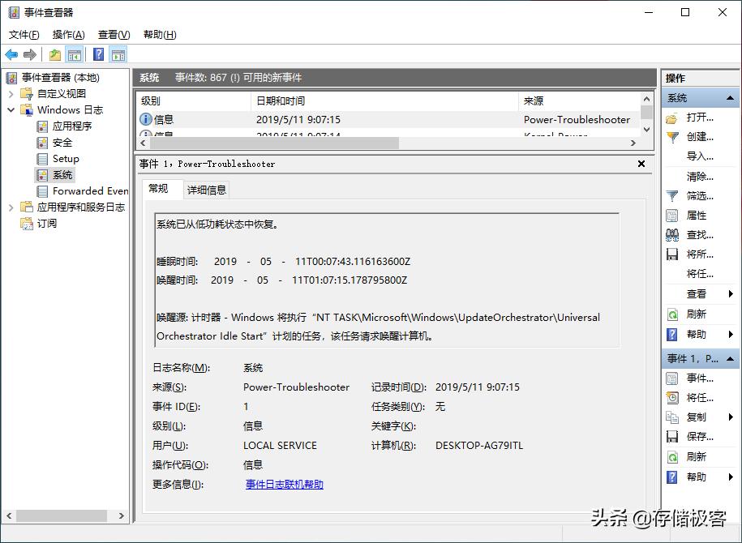This screenshot has width=742, height=543.
Task: Select the Copy event icon under Event actions
Action: [672, 417]
